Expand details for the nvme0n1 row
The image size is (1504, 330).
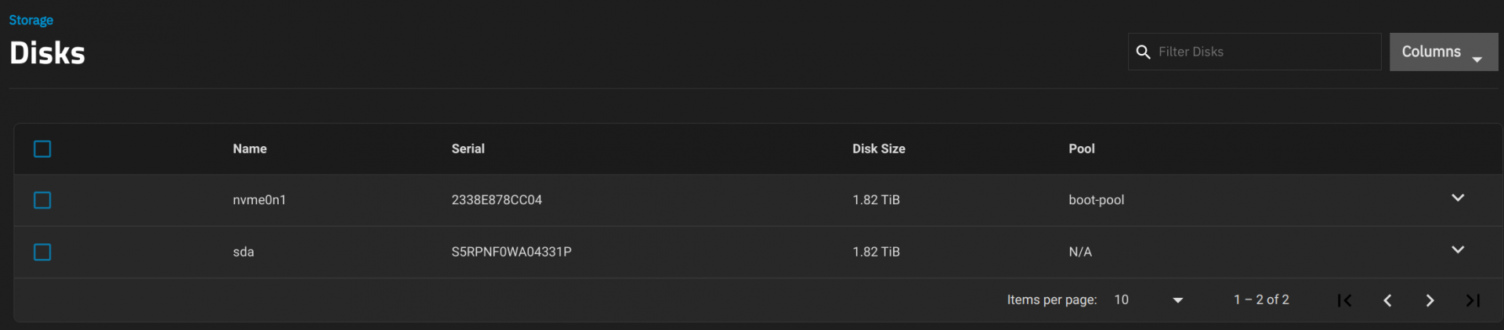(x=1458, y=198)
